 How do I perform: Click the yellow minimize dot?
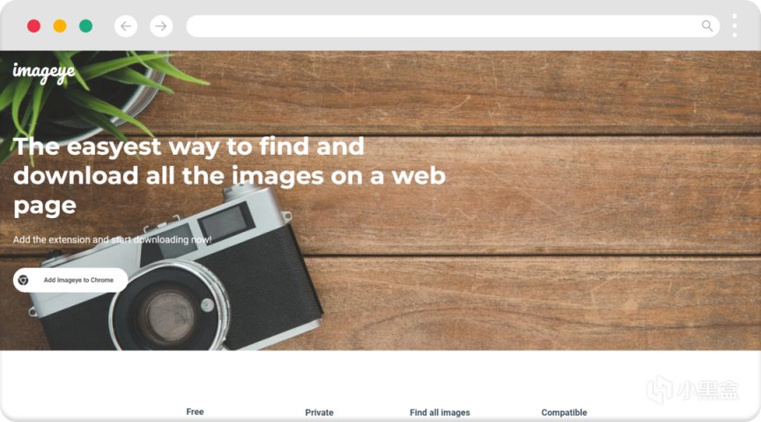(60, 26)
